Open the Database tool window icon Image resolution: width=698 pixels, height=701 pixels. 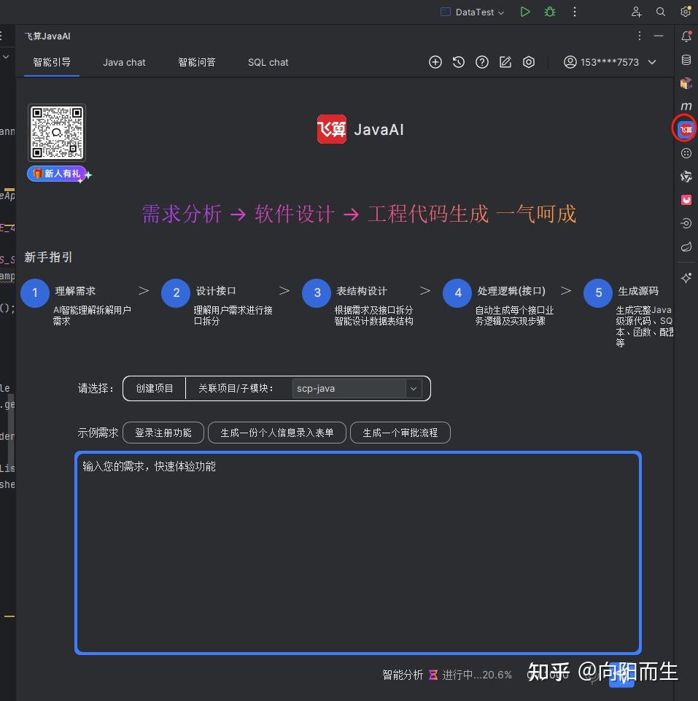pos(685,60)
